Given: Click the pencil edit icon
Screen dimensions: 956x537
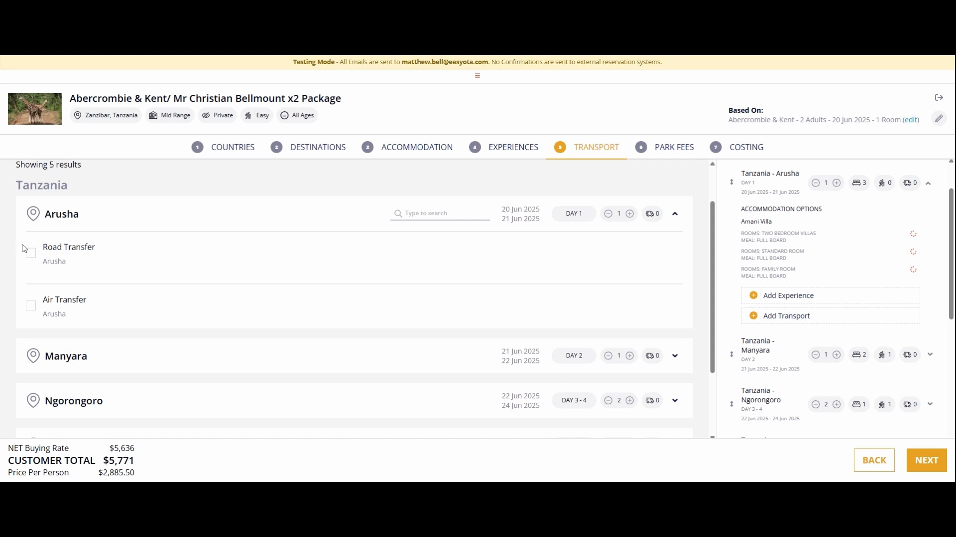Looking at the screenshot, I should tap(939, 118).
